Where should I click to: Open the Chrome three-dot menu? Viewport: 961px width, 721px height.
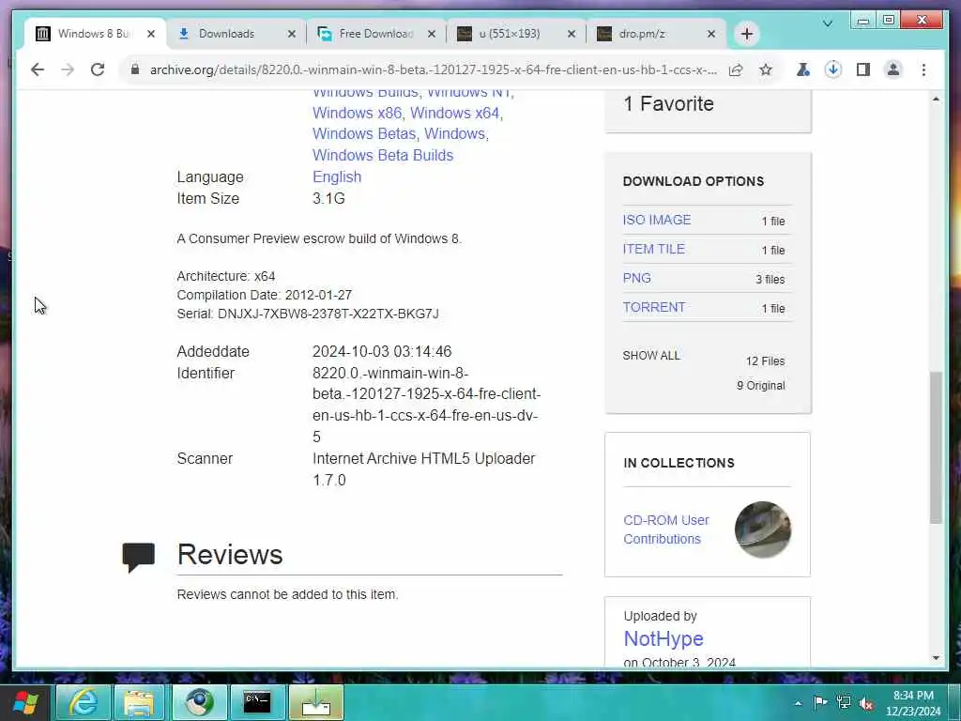(923, 69)
